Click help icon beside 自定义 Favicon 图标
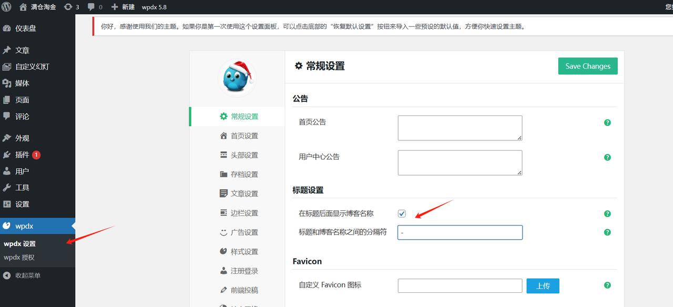The height and width of the screenshot is (307, 673). pos(607,285)
